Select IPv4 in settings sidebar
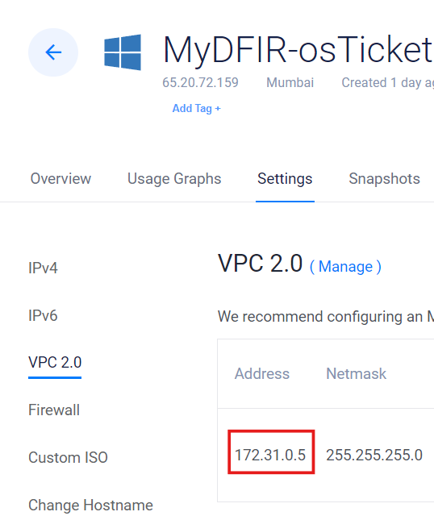This screenshot has width=434, height=516. [x=43, y=268]
